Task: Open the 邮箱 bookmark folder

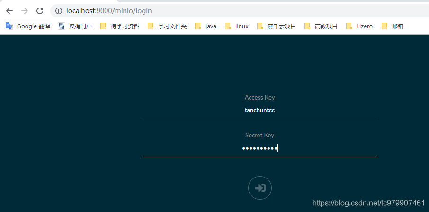Action: (393, 26)
